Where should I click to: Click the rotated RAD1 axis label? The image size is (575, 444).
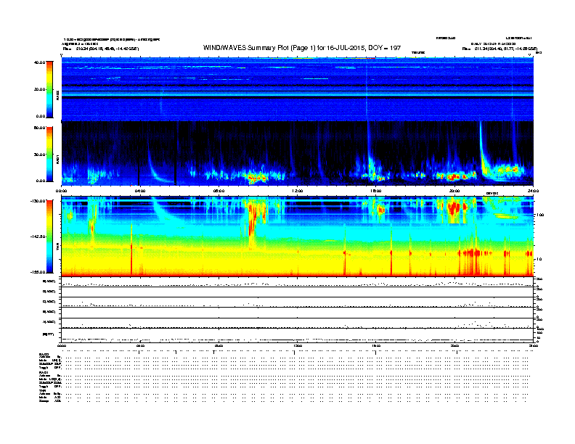click(x=57, y=159)
